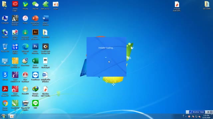Open Control Panel desktop icon
Image resolution: width=213 pixels, height=119 pixels.
5,62
